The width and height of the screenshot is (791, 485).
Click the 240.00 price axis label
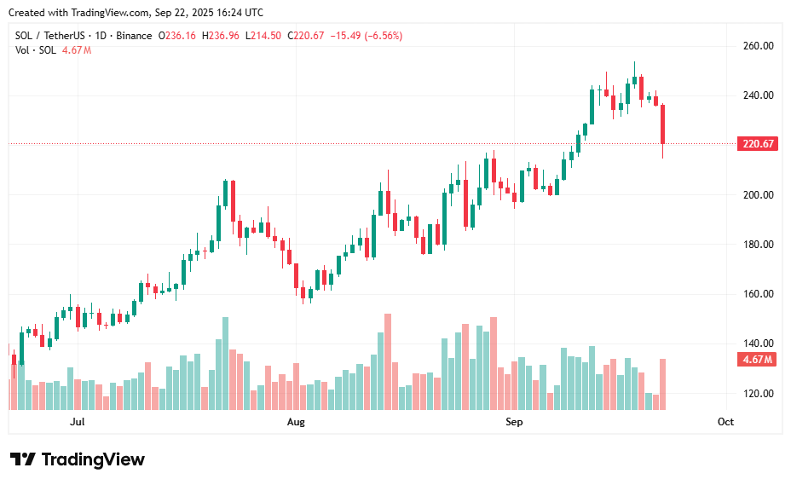pos(758,95)
